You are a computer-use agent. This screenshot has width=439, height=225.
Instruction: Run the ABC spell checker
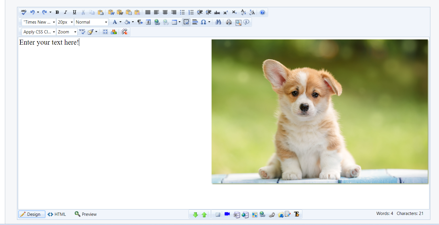pyautogui.click(x=24, y=12)
